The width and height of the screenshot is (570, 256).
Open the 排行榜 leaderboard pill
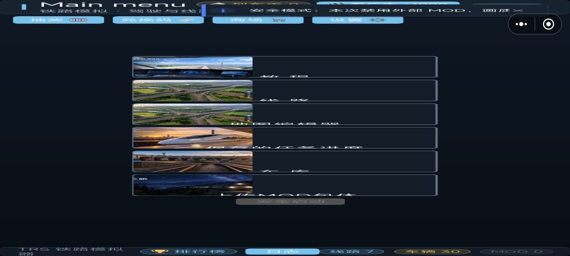(x=188, y=252)
